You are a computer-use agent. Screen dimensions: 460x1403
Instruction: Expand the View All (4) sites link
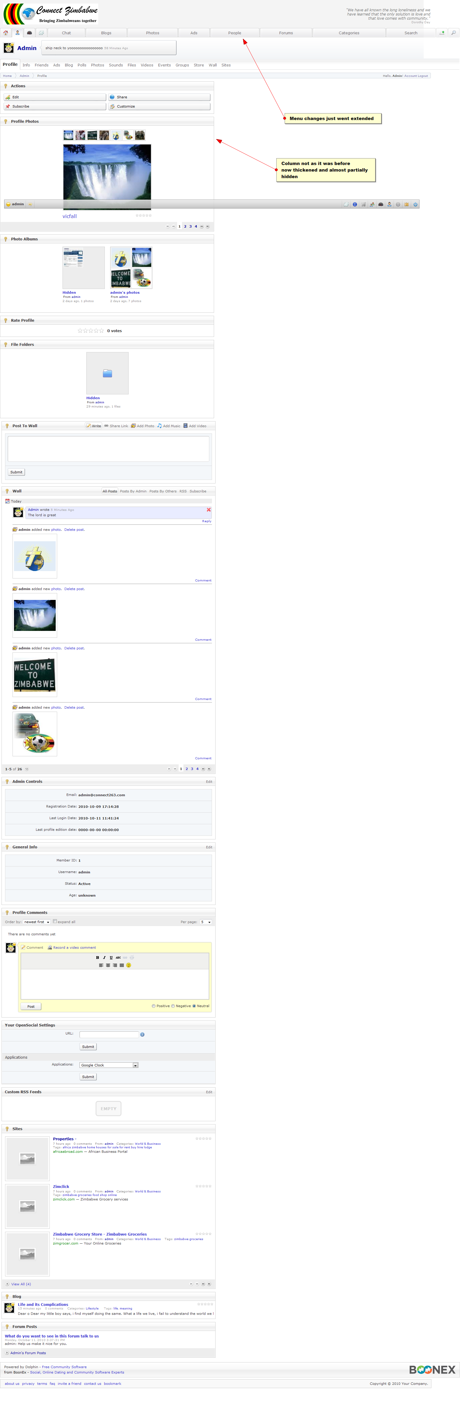21,1284
